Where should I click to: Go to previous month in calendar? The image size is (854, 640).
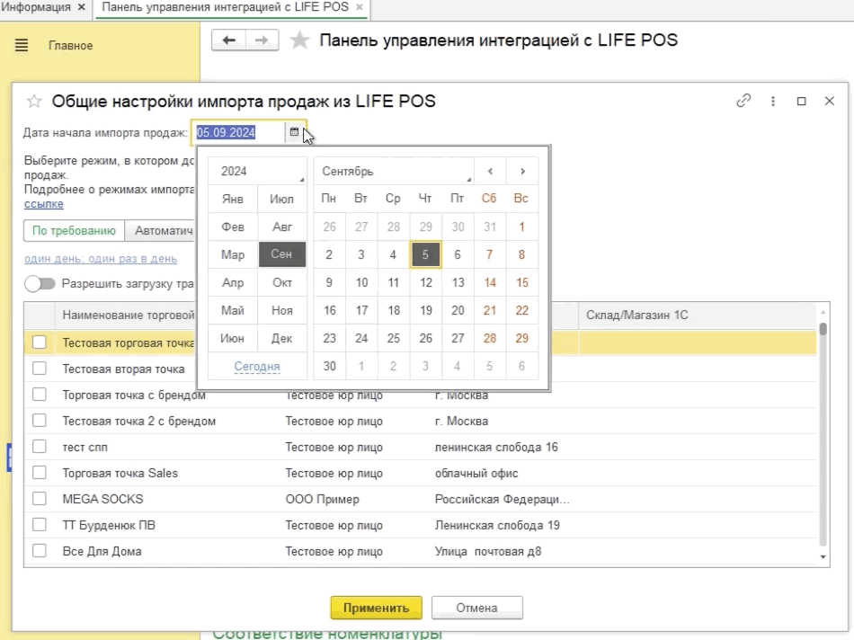[x=490, y=171]
